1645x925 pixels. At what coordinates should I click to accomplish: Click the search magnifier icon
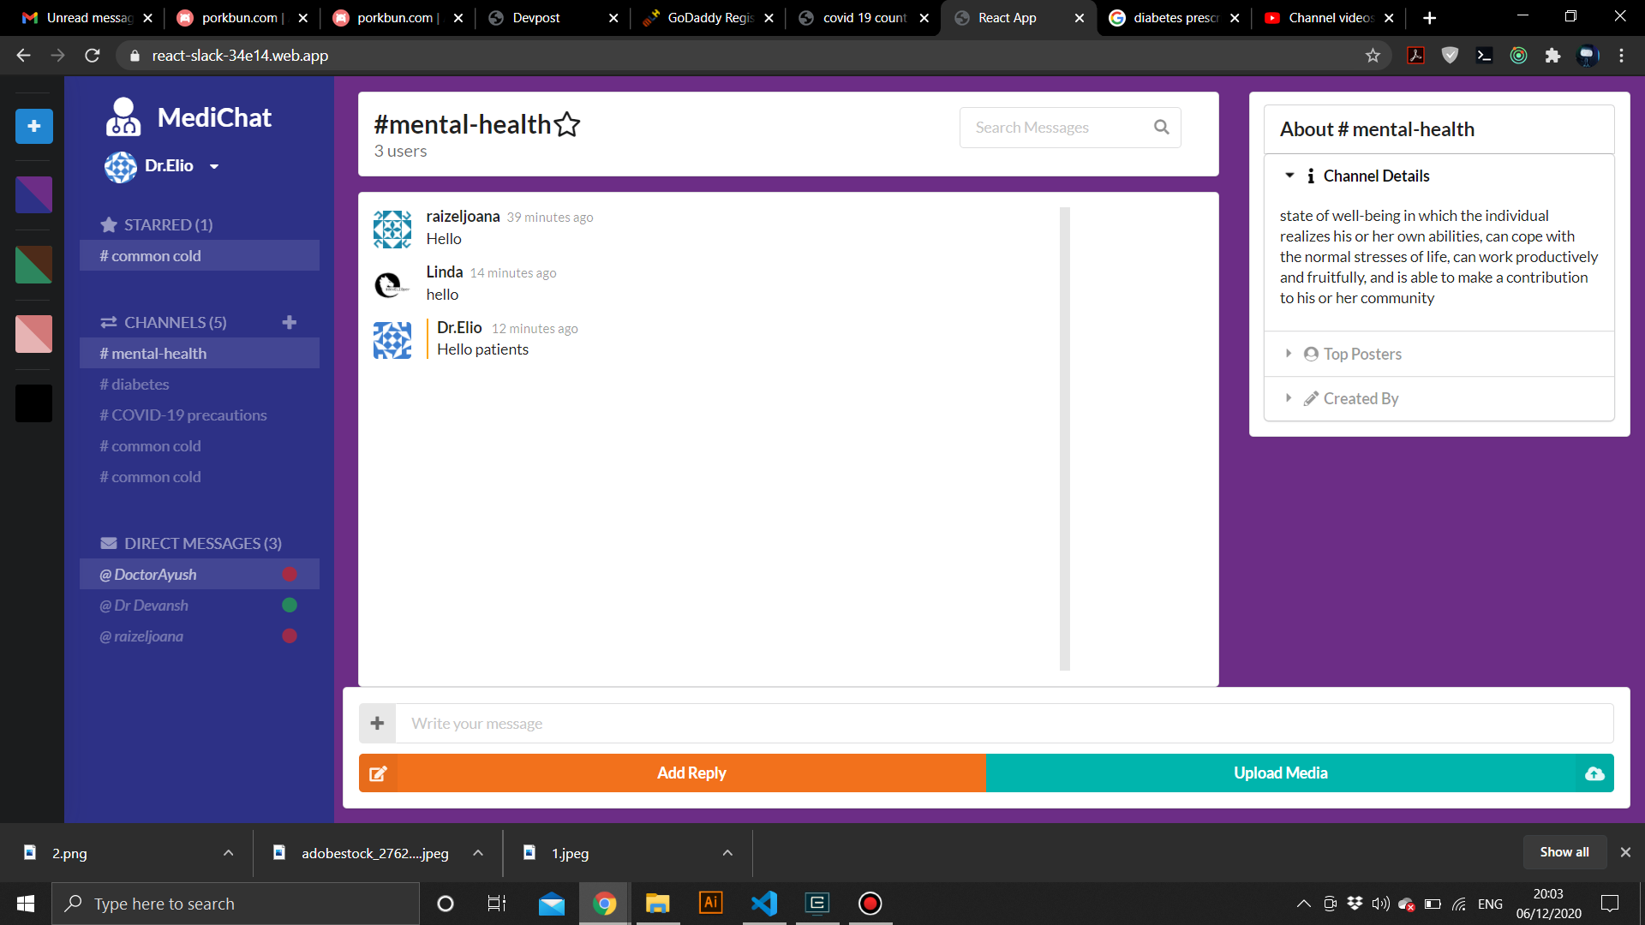(x=1161, y=127)
